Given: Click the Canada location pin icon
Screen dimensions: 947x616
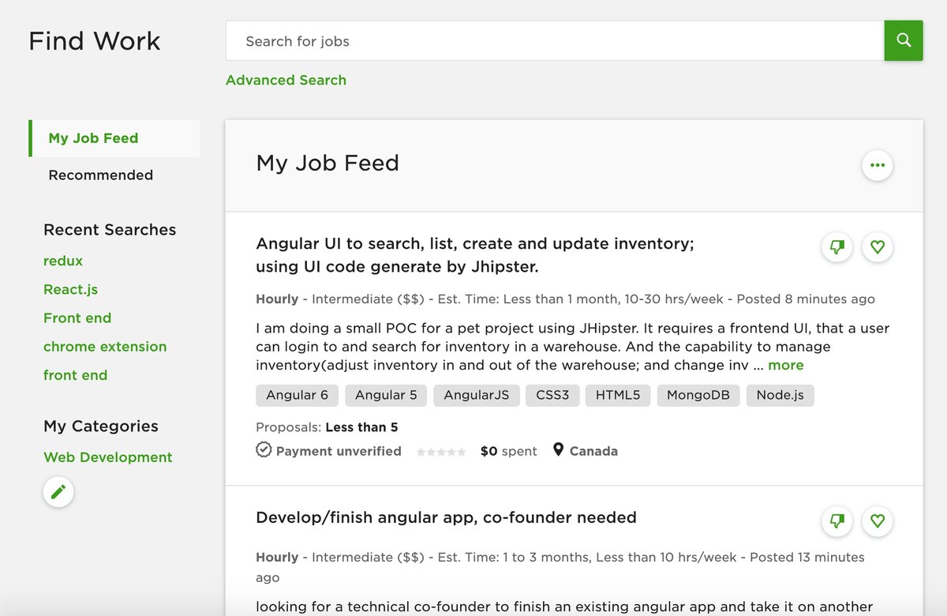Looking at the screenshot, I should point(559,450).
